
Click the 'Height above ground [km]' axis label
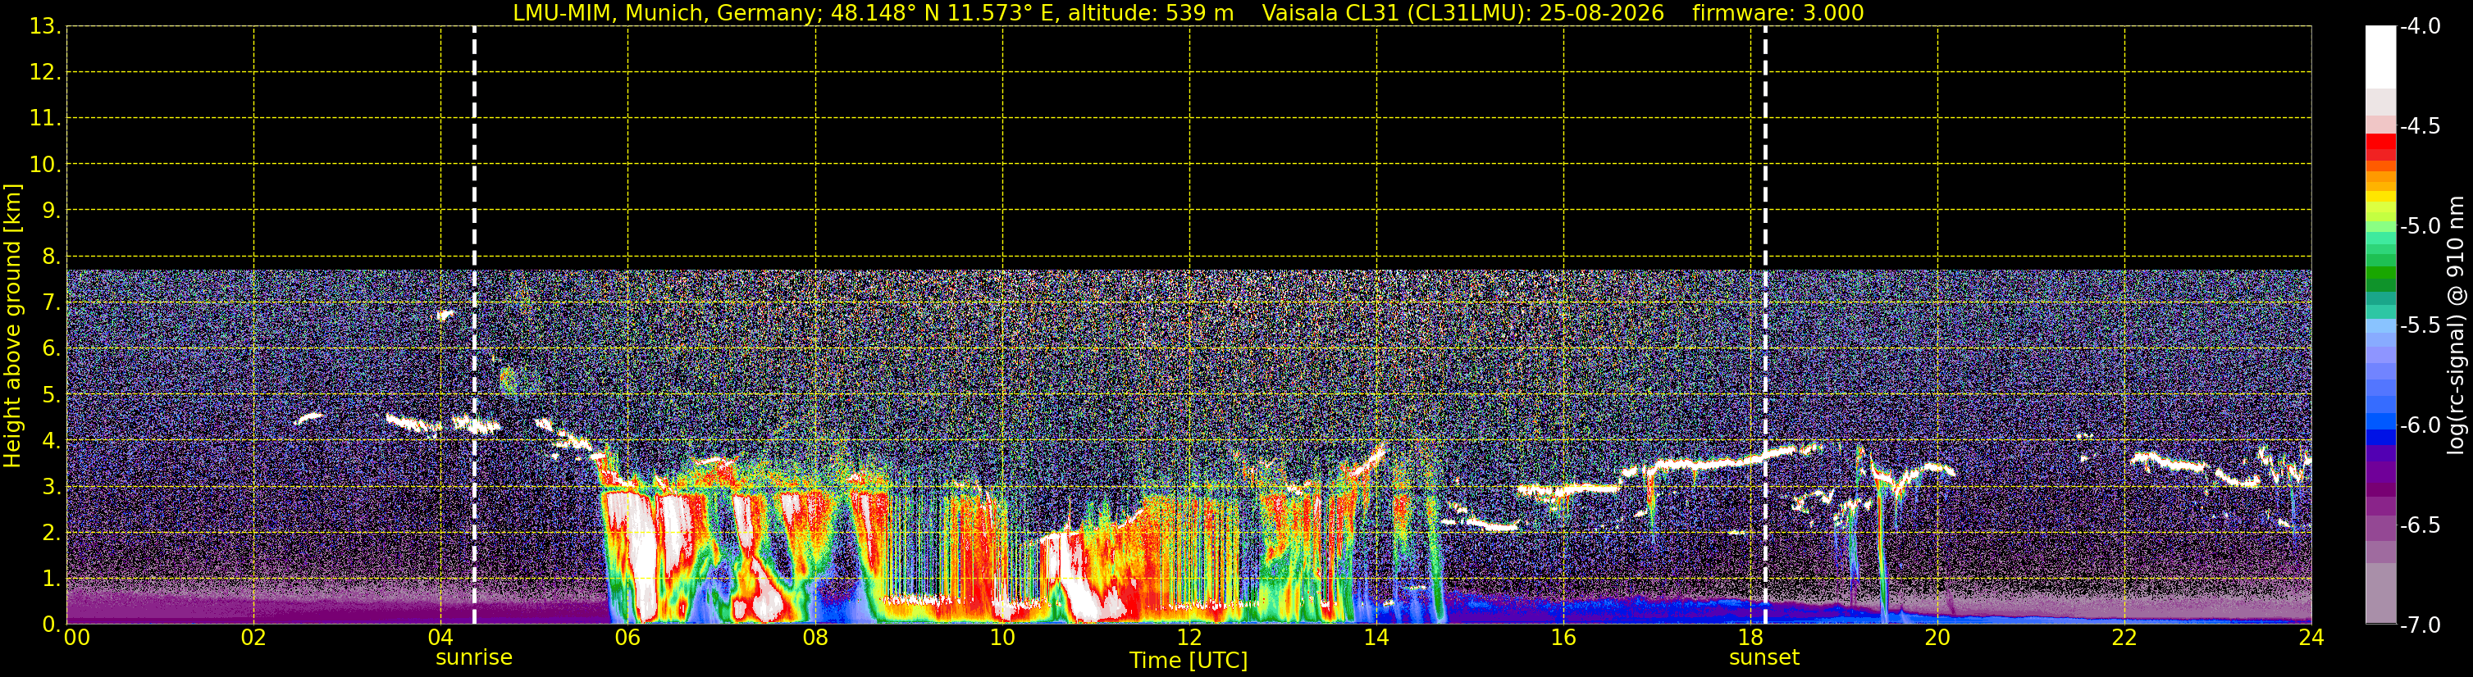(x=12, y=326)
